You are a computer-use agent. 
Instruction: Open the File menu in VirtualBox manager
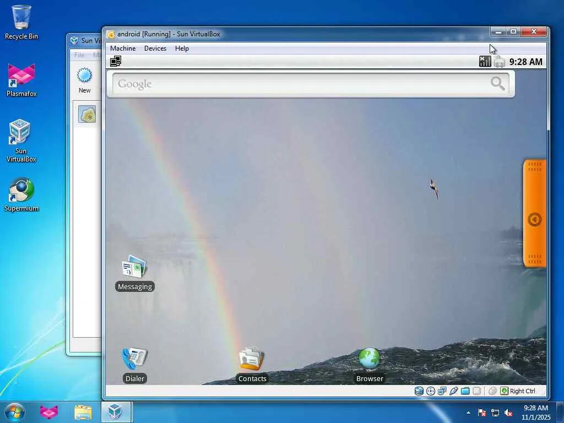click(79, 55)
